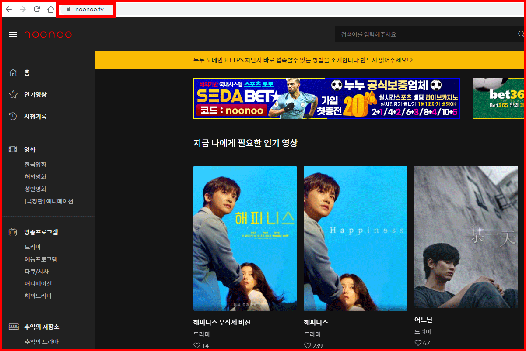Click the title 해피니스 무삭제 버전
Image resolution: width=526 pixels, height=351 pixels.
tap(222, 322)
